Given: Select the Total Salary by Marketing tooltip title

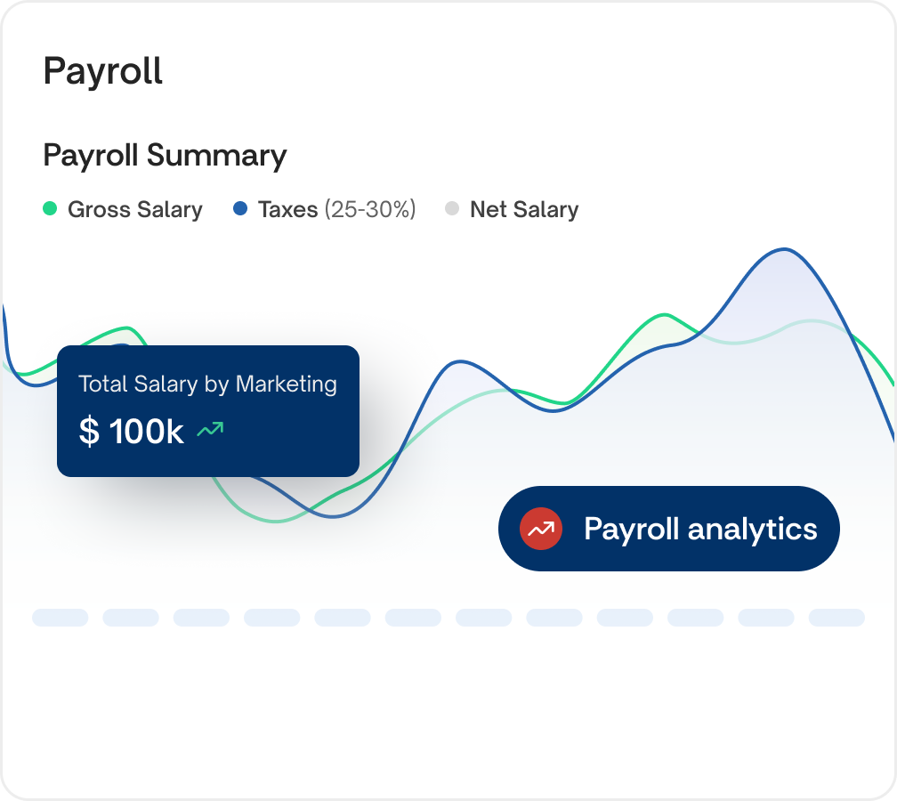Looking at the screenshot, I should (x=207, y=384).
